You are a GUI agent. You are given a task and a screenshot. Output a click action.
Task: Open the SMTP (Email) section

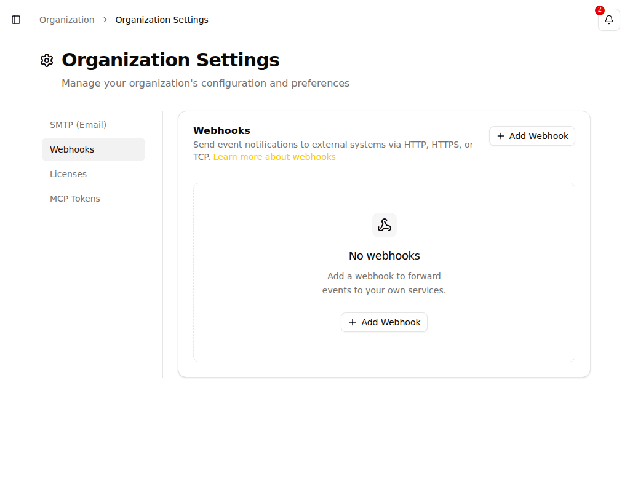[94, 125]
